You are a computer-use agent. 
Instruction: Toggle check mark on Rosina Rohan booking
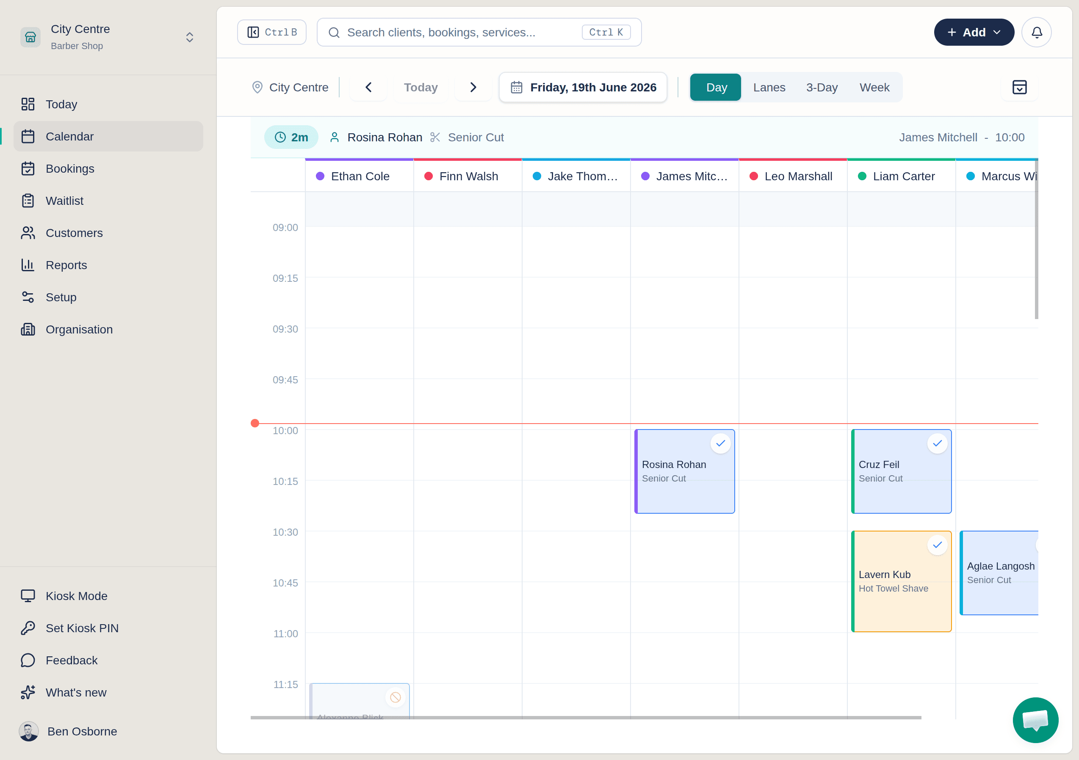[x=720, y=443]
